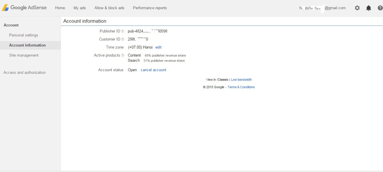Open Allow & block ads tab
The width and height of the screenshot is (383, 172).
[x=109, y=8]
